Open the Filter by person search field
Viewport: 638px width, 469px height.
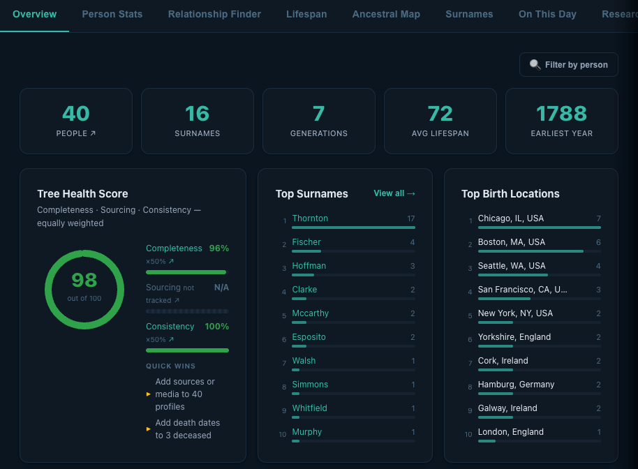568,65
